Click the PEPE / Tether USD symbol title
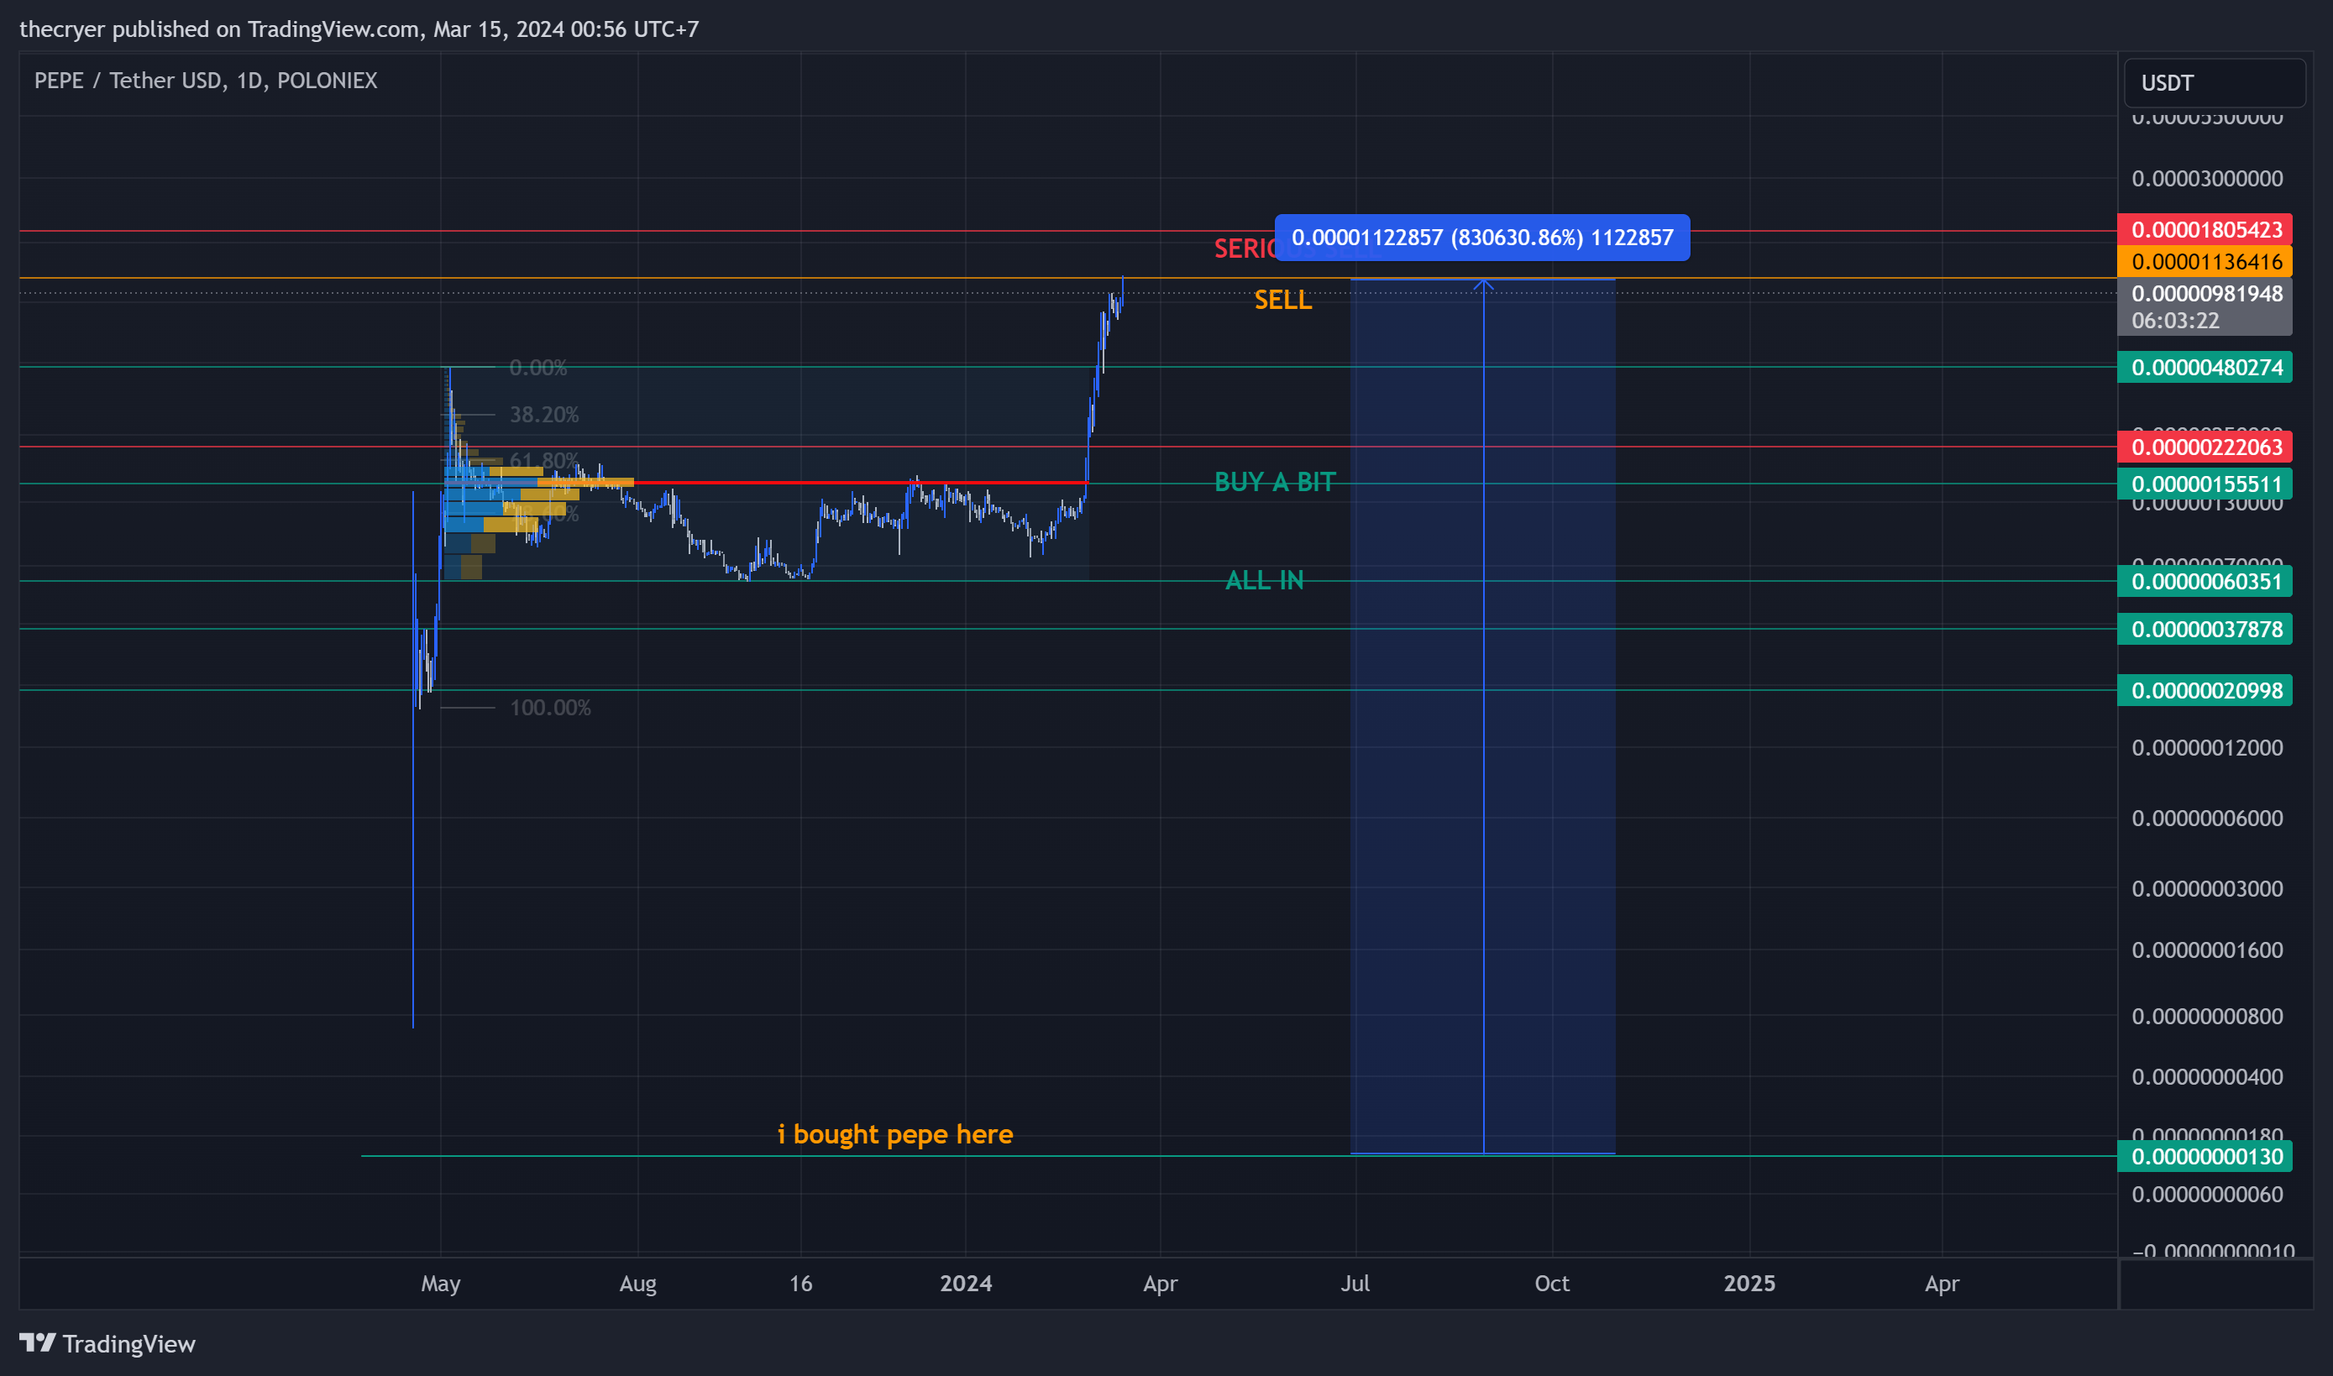The width and height of the screenshot is (2333, 1376). tap(205, 81)
